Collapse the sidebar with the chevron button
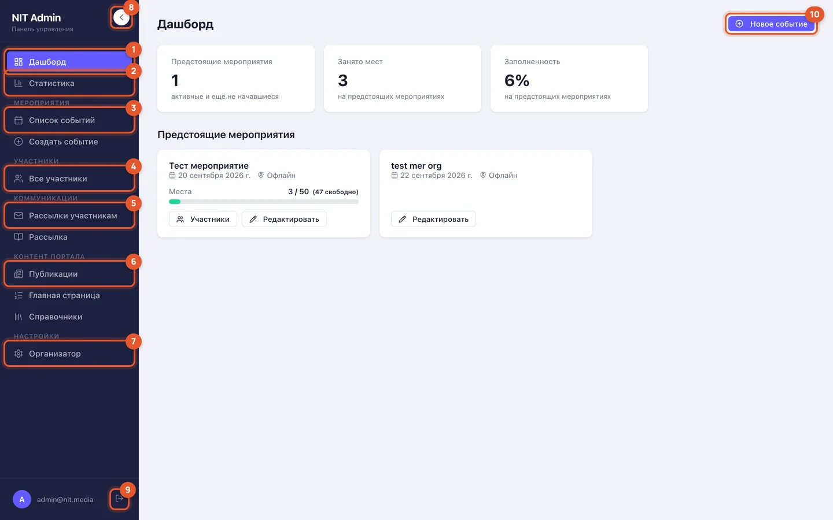 click(x=121, y=18)
